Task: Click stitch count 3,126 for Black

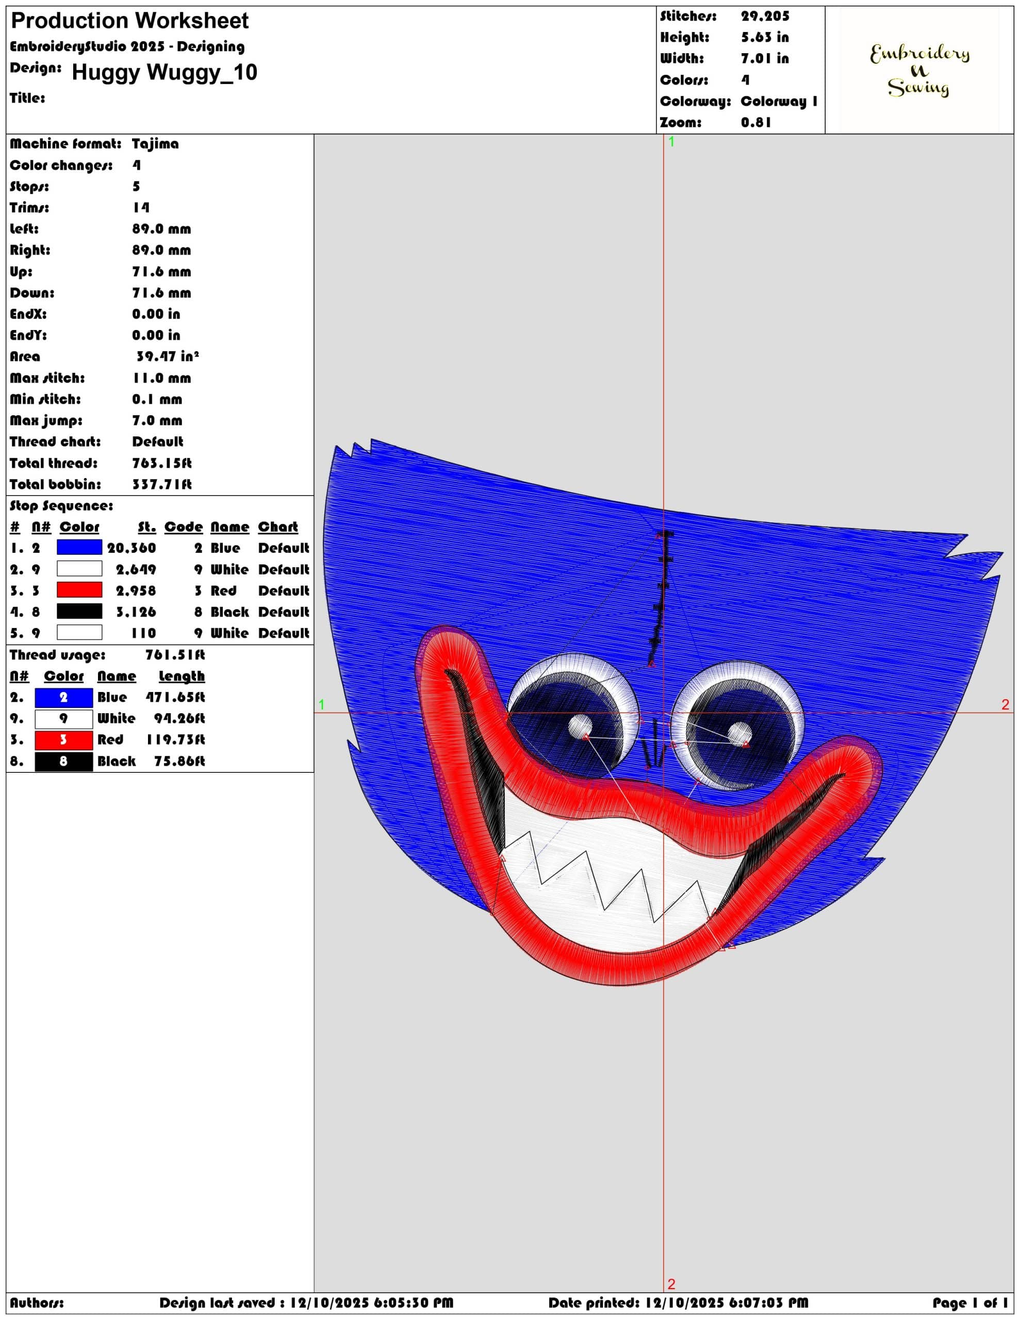Action: point(136,612)
